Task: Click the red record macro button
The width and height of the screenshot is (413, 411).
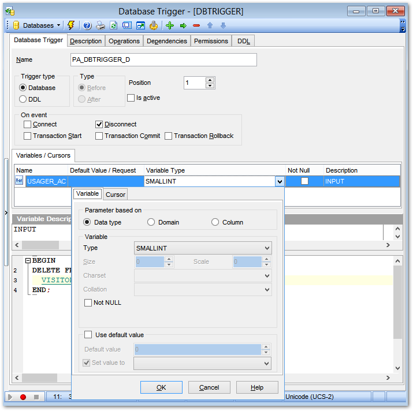Action: coord(23,397)
